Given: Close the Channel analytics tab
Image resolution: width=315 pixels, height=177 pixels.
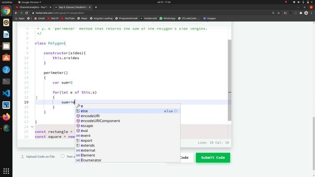Looking at the screenshot, I should 50,7.
